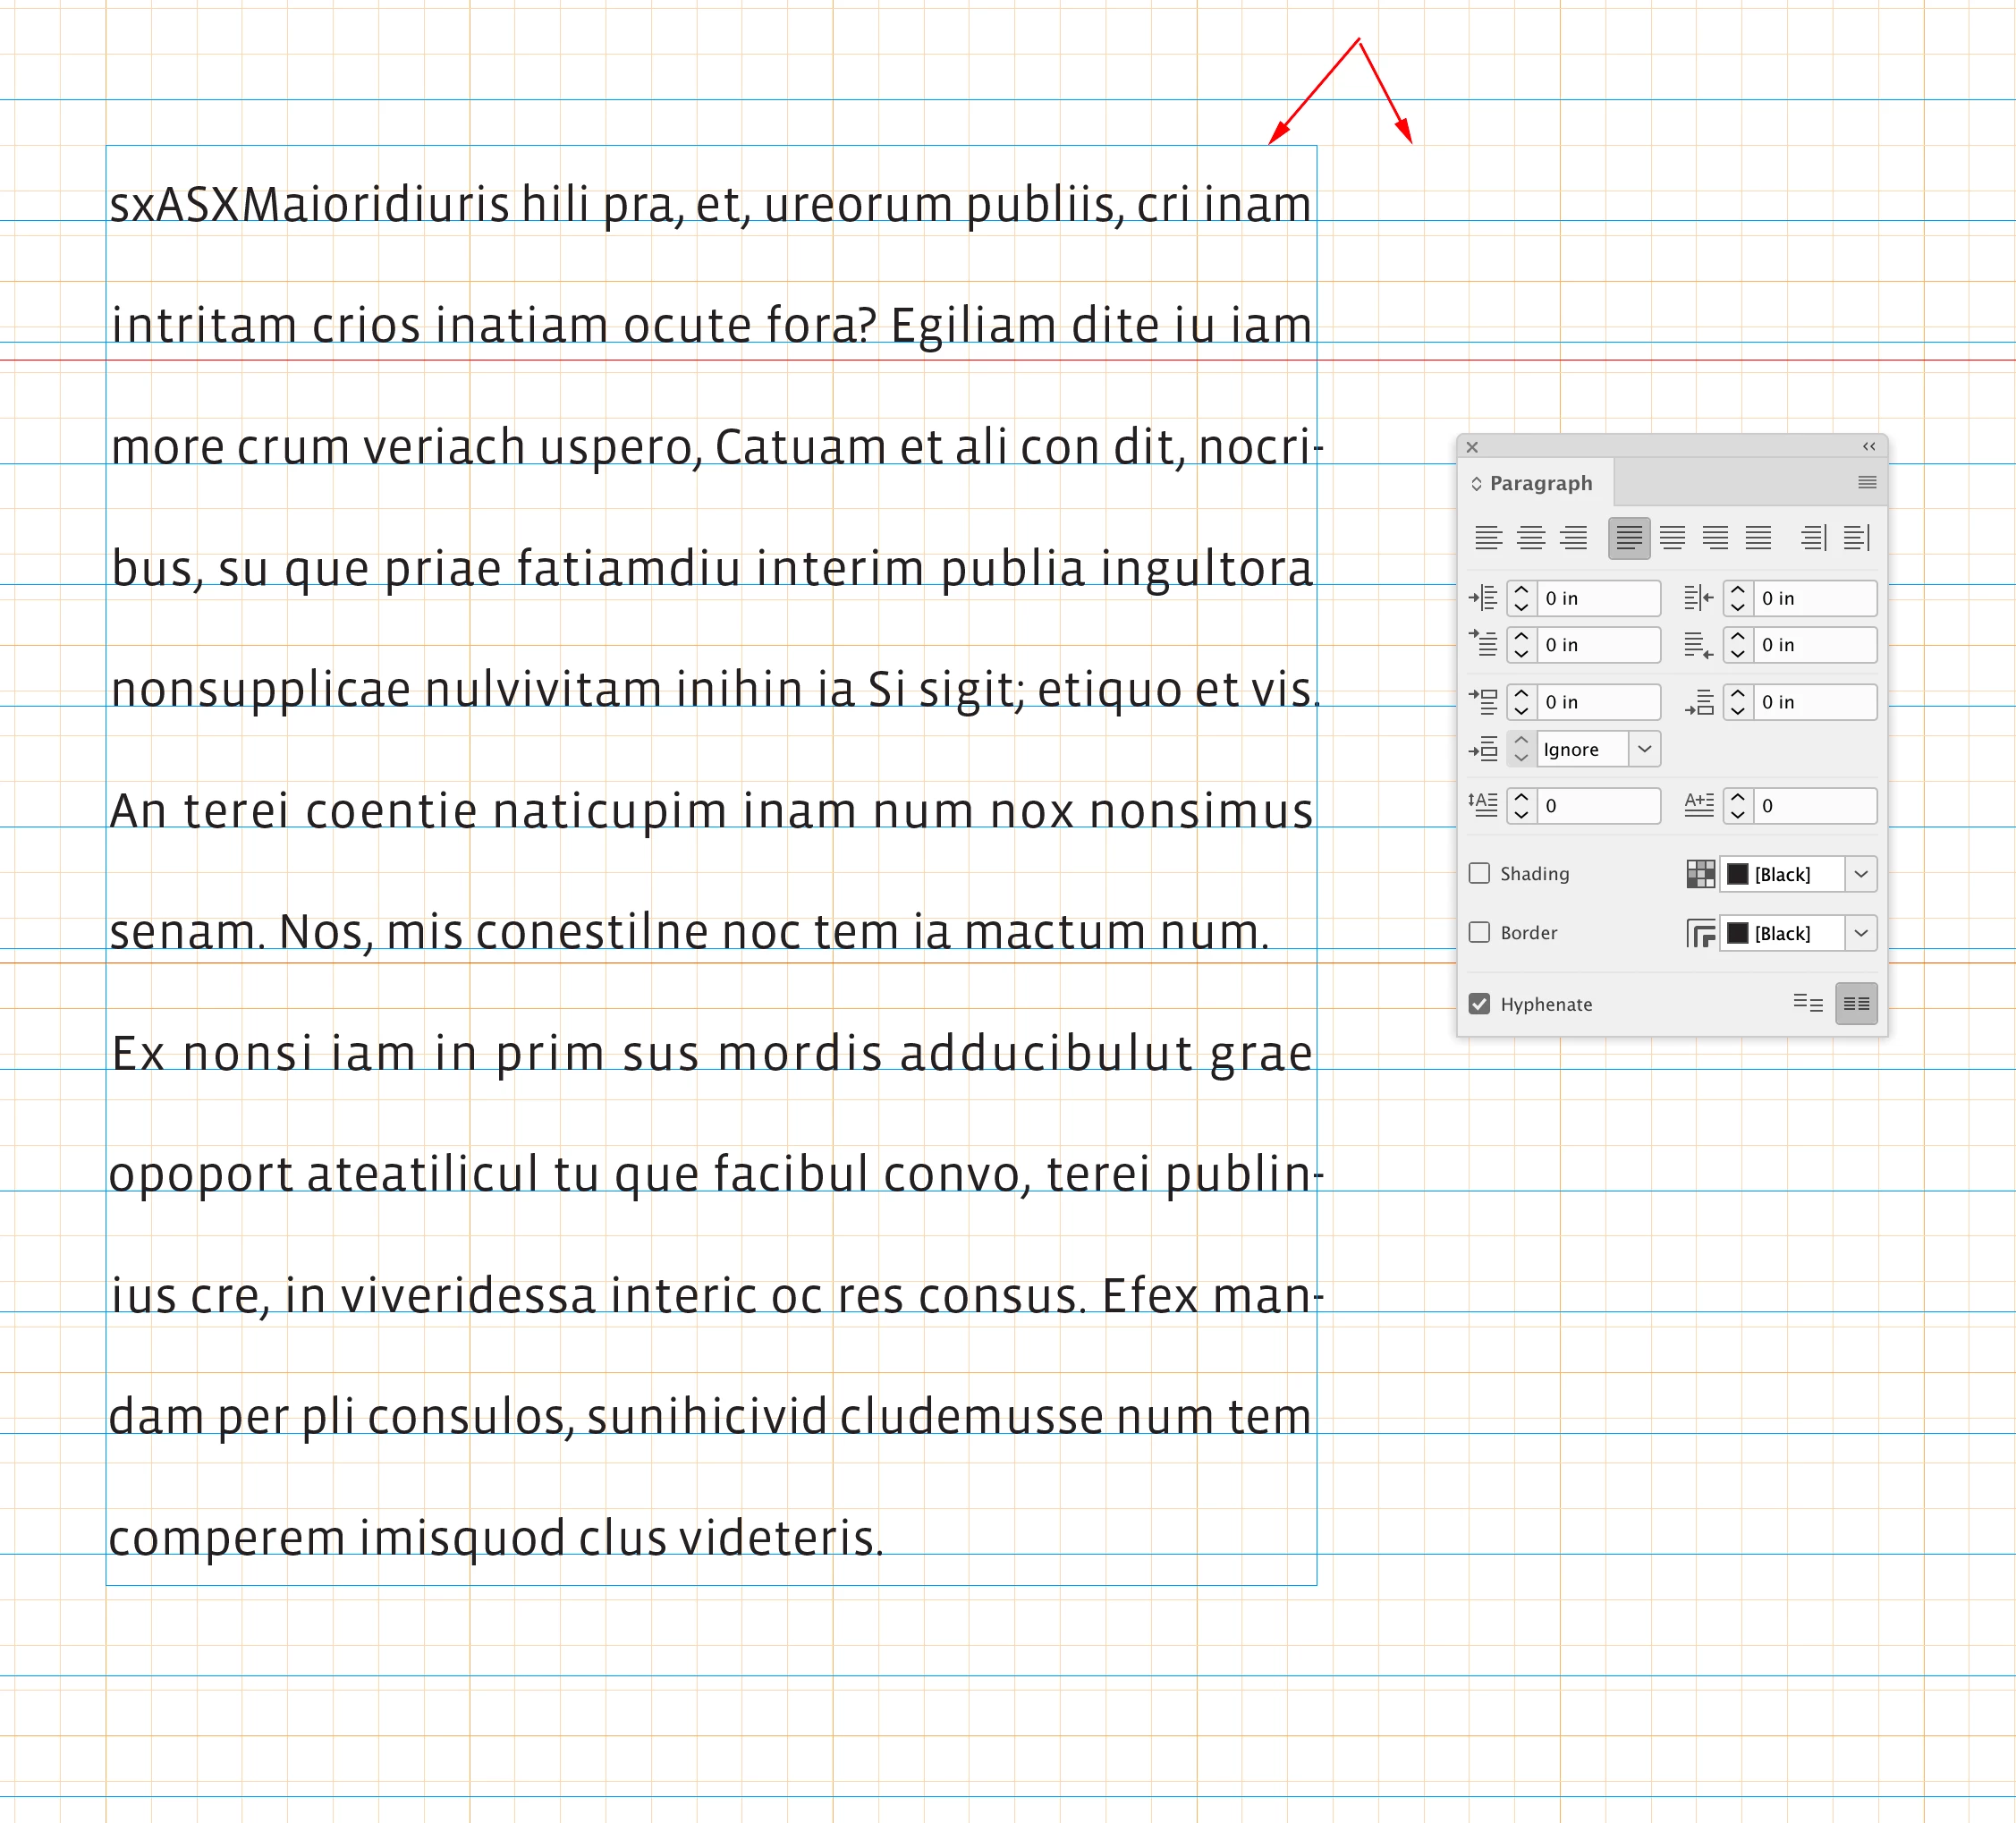The image size is (2016, 1823).
Task: Uncheck the Hyphenate checkbox
Action: 1479,1003
